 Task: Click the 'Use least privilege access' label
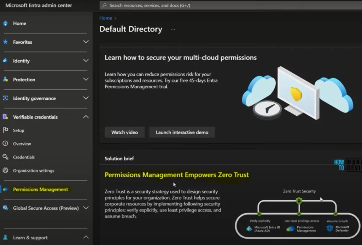(302, 221)
